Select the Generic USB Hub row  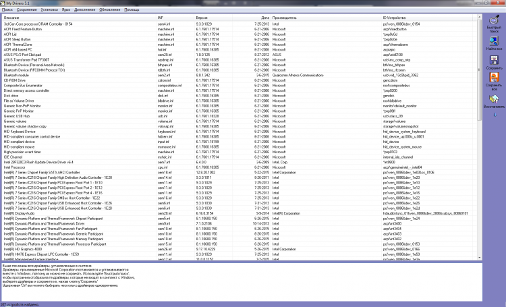(239, 116)
